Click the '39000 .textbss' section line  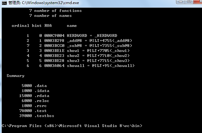(37, 116)
